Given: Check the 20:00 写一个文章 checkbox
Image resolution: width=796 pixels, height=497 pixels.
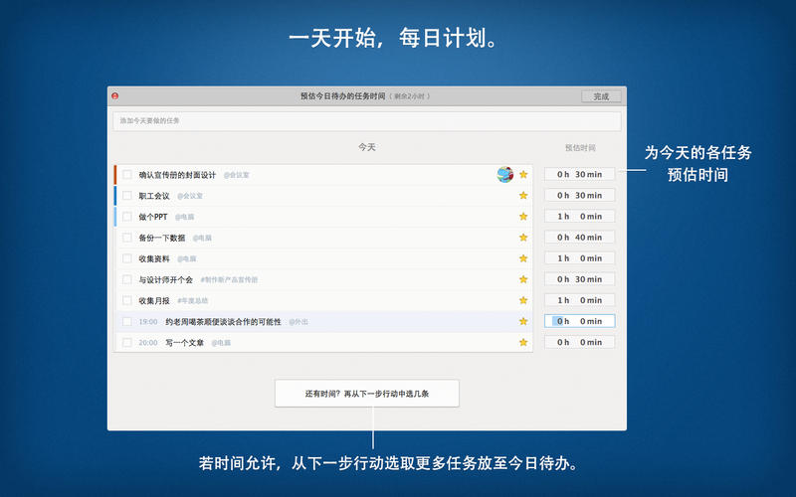Looking at the screenshot, I should click(x=127, y=342).
